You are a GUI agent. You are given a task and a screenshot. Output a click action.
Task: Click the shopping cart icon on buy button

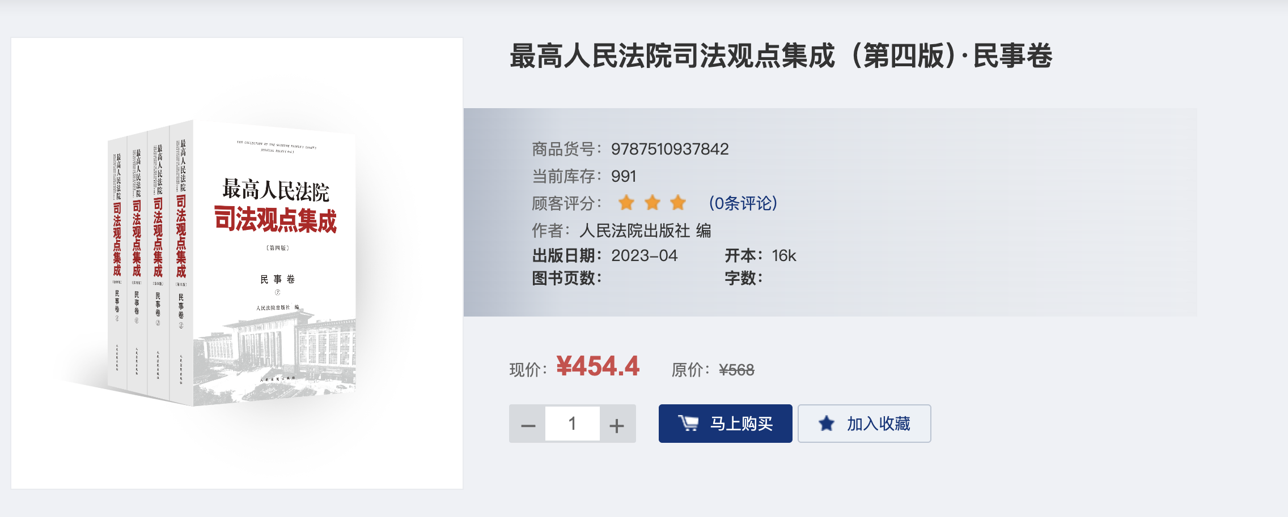click(x=688, y=423)
